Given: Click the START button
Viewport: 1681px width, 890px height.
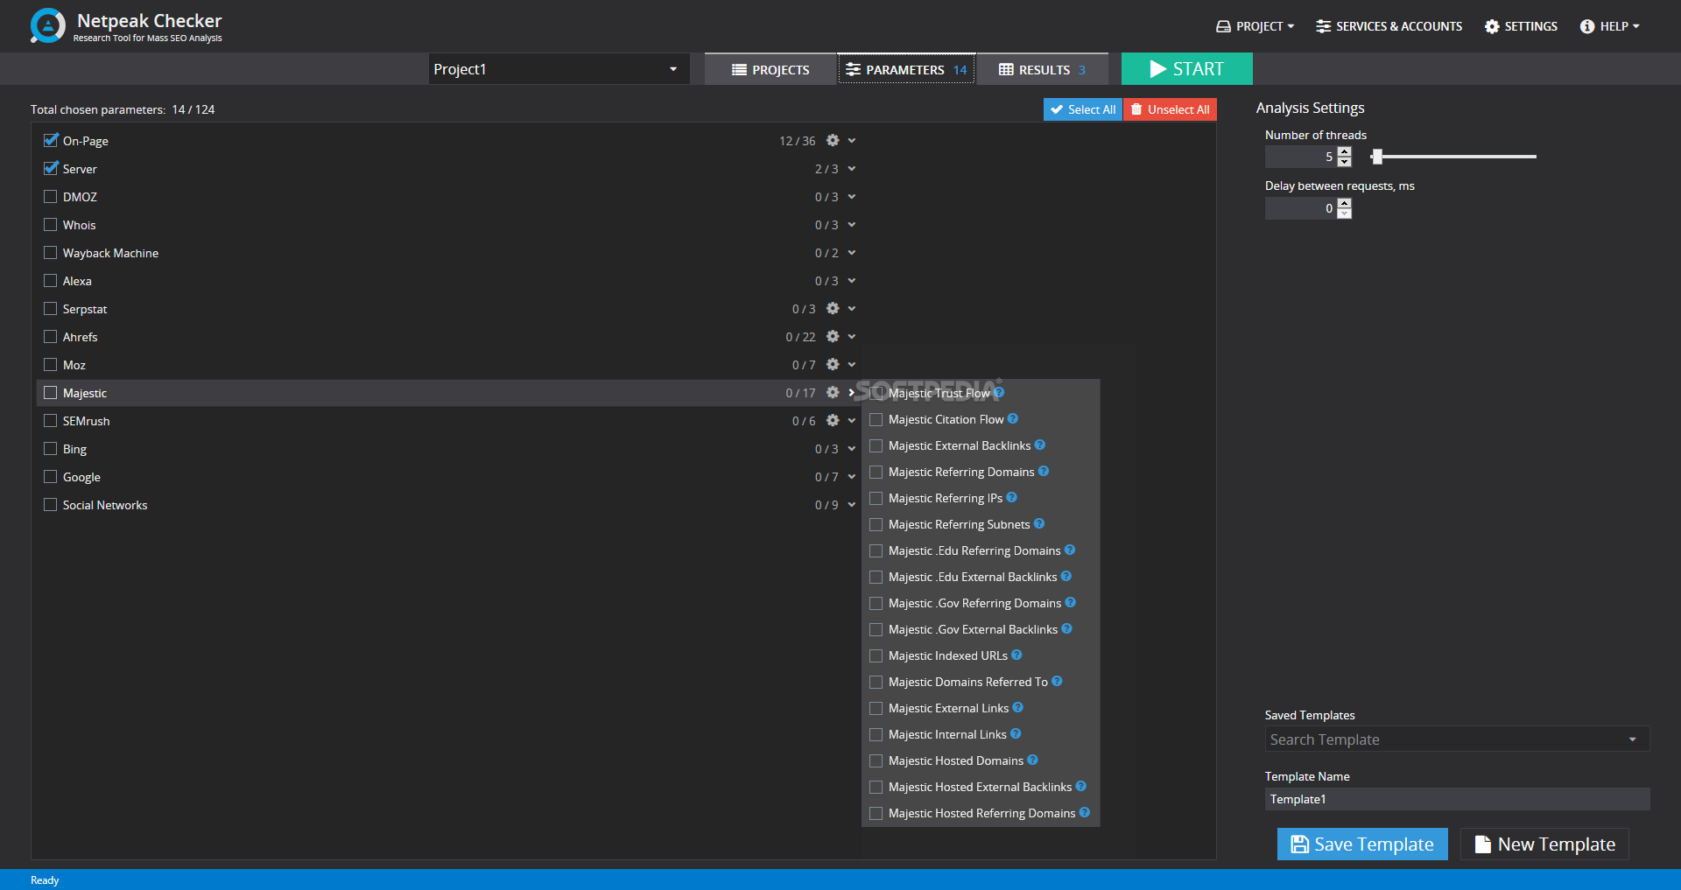Looking at the screenshot, I should [1186, 69].
